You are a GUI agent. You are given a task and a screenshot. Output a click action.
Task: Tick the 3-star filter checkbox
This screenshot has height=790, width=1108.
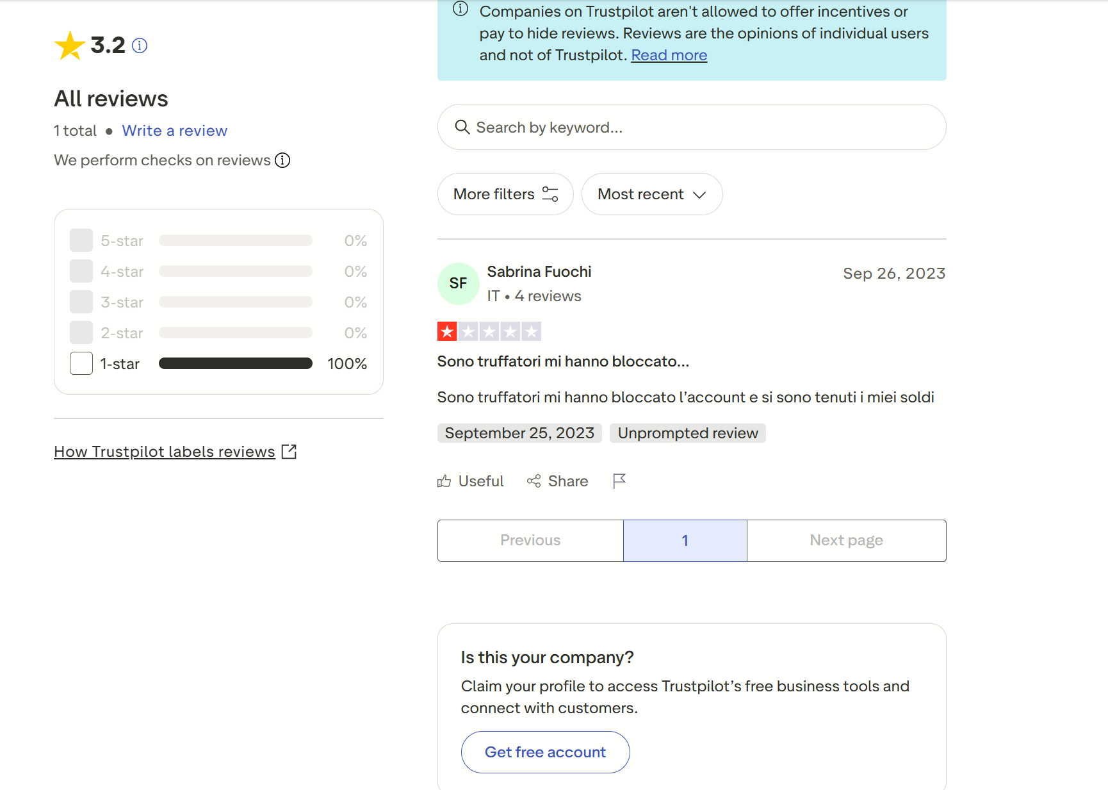point(81,302)
